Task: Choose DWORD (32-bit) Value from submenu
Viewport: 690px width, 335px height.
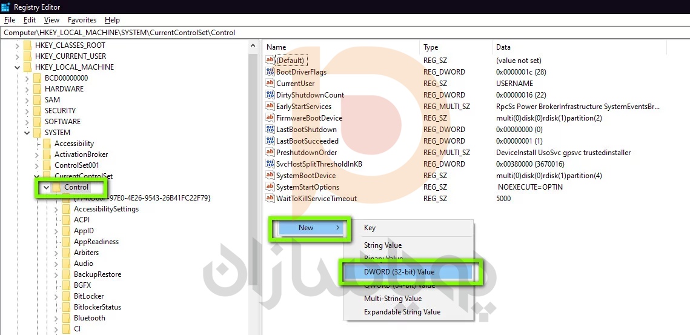Action: (399, 272)
